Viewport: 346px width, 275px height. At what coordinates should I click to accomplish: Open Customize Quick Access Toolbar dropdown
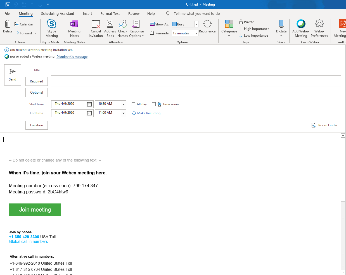(x=48, y=4)
